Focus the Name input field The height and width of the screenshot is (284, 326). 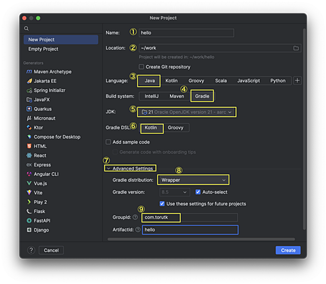pyautogui.click(x=186, y=33)
